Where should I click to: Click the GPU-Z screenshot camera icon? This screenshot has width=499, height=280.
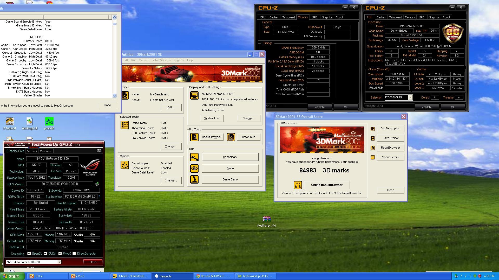click(x=99, y=151)
